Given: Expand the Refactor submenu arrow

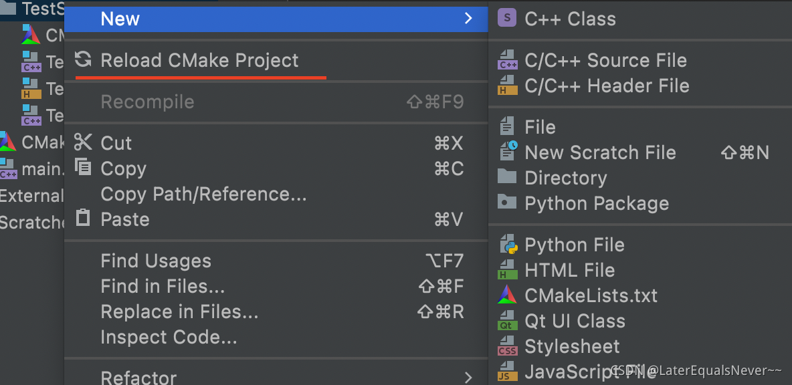Looking at the screenshot, I should point(468,378).
